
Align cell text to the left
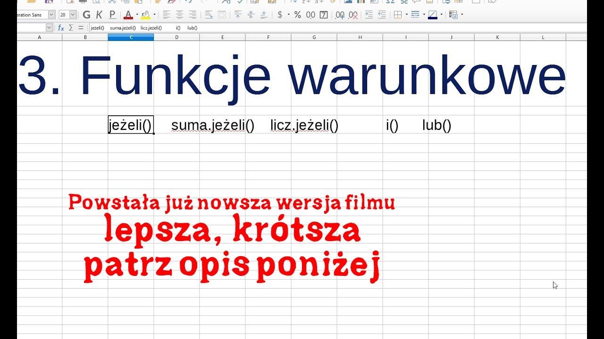click(x=167, y=15)
